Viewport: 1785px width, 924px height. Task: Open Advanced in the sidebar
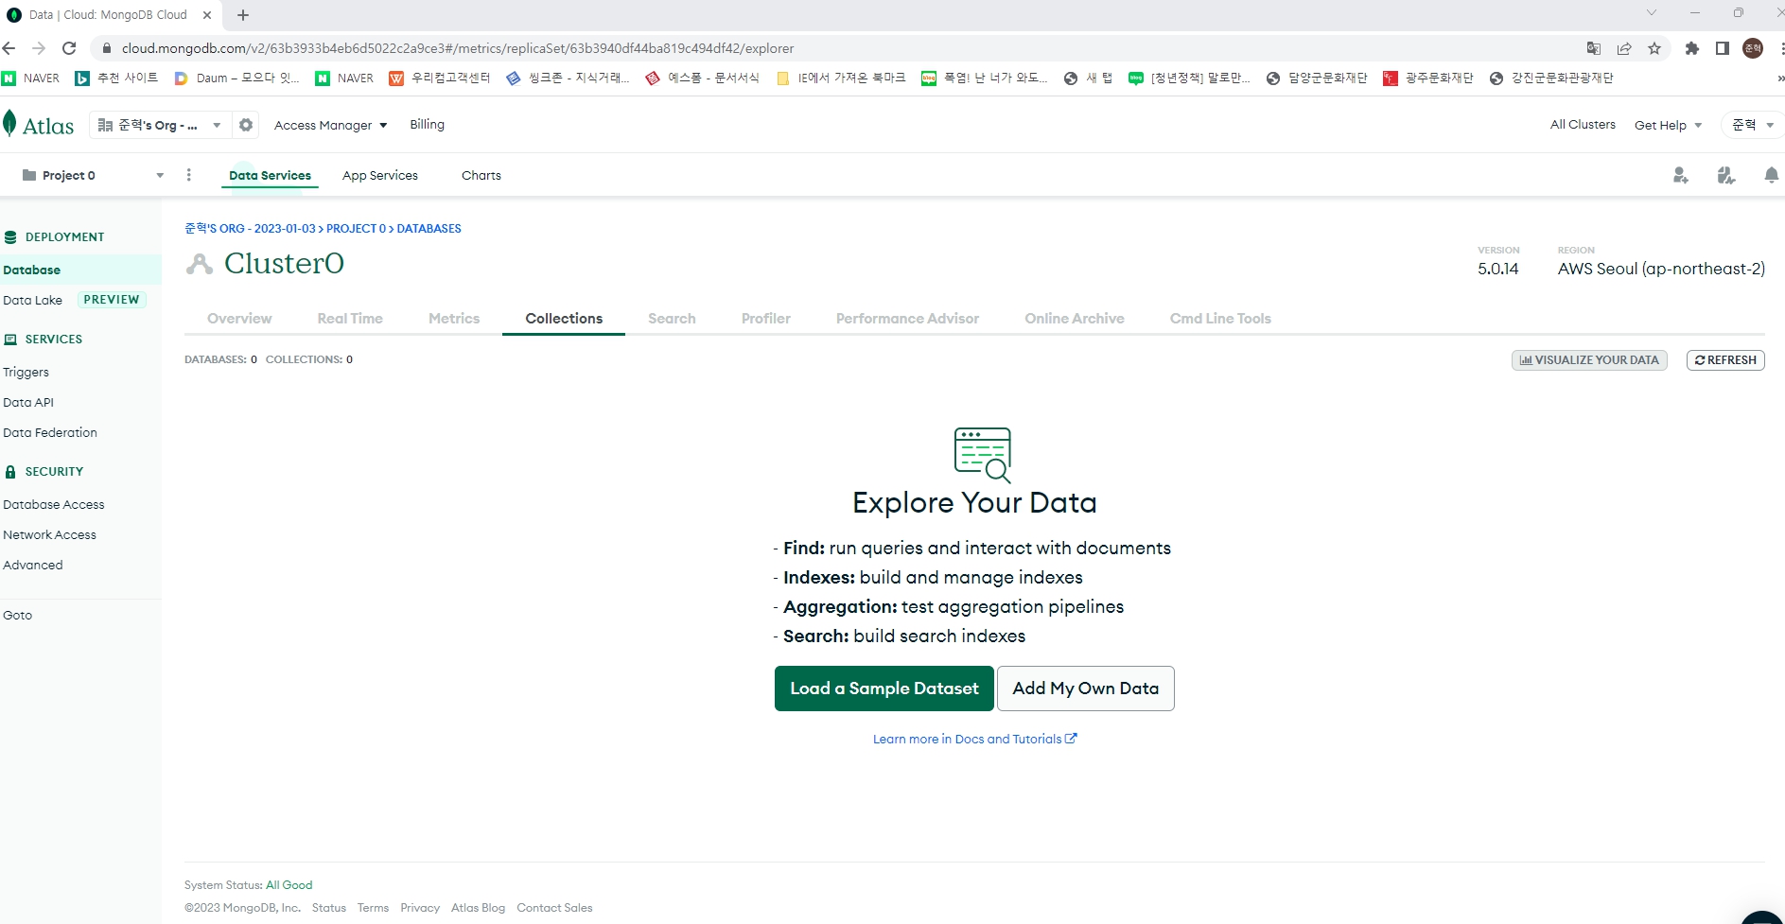33,566
